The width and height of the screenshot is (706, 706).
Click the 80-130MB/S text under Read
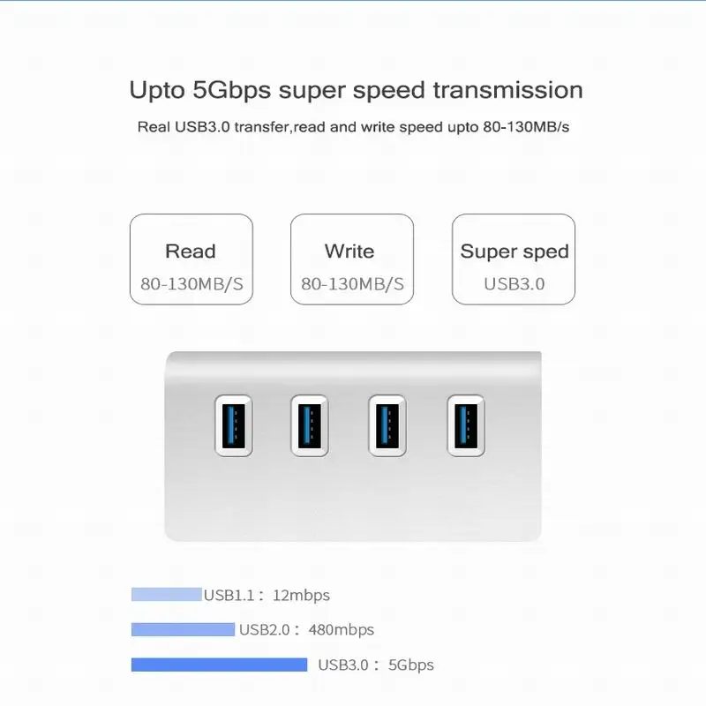pos(192,284)
